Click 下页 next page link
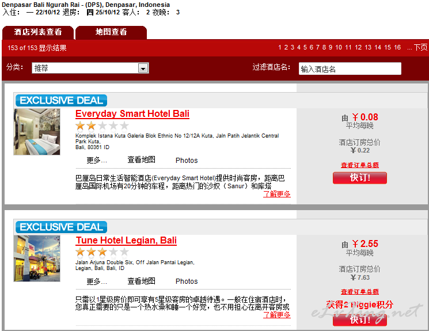 (420, 48)
